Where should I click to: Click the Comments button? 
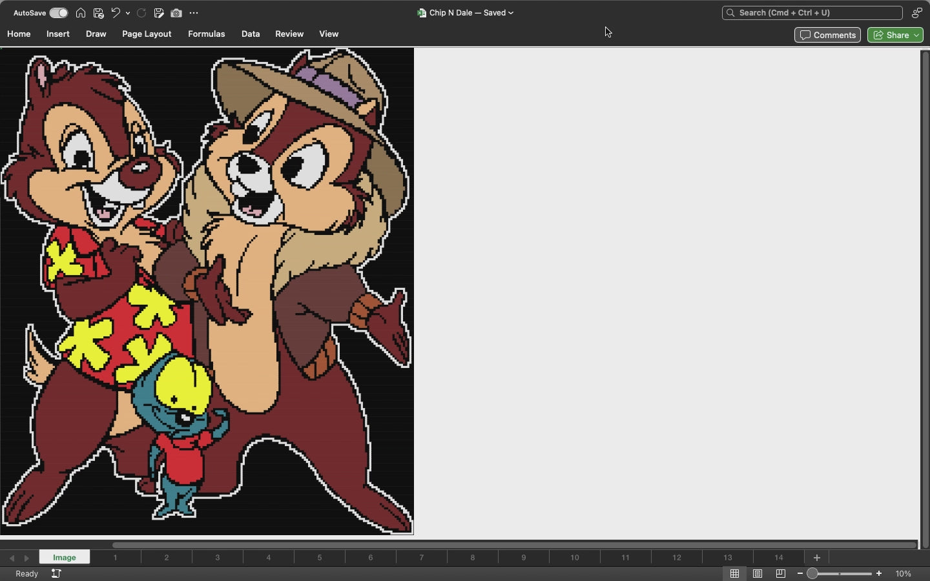[827, 35]
